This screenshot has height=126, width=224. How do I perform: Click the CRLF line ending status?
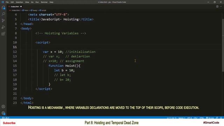coord(195,118)
